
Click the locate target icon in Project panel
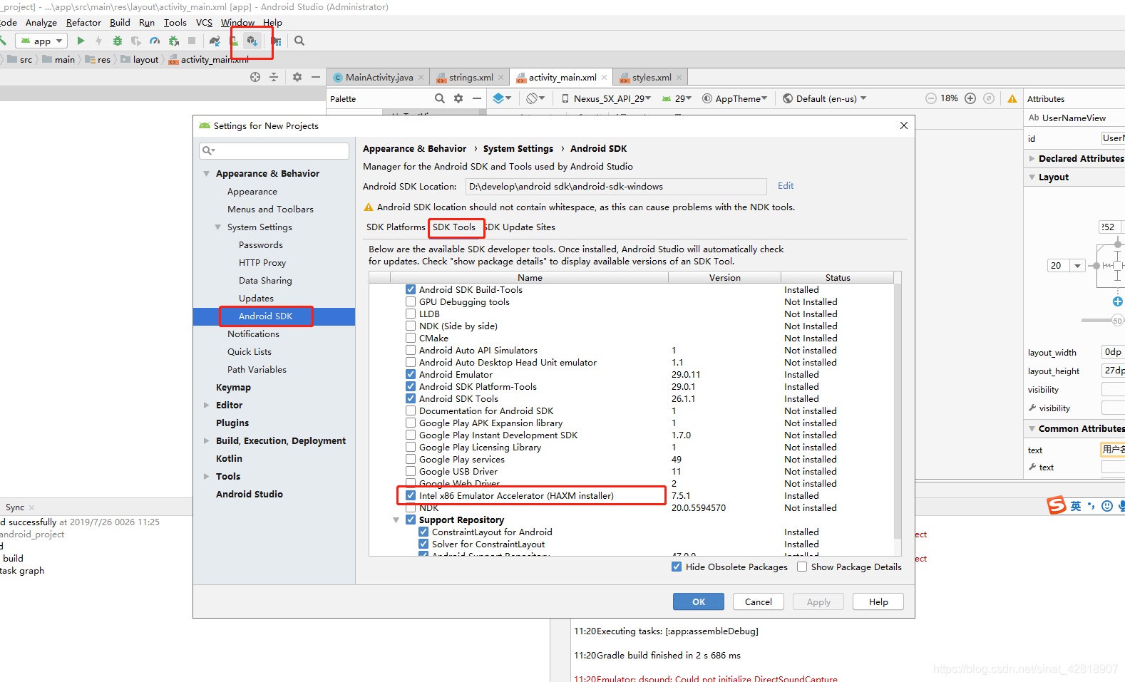click(255, 77)
